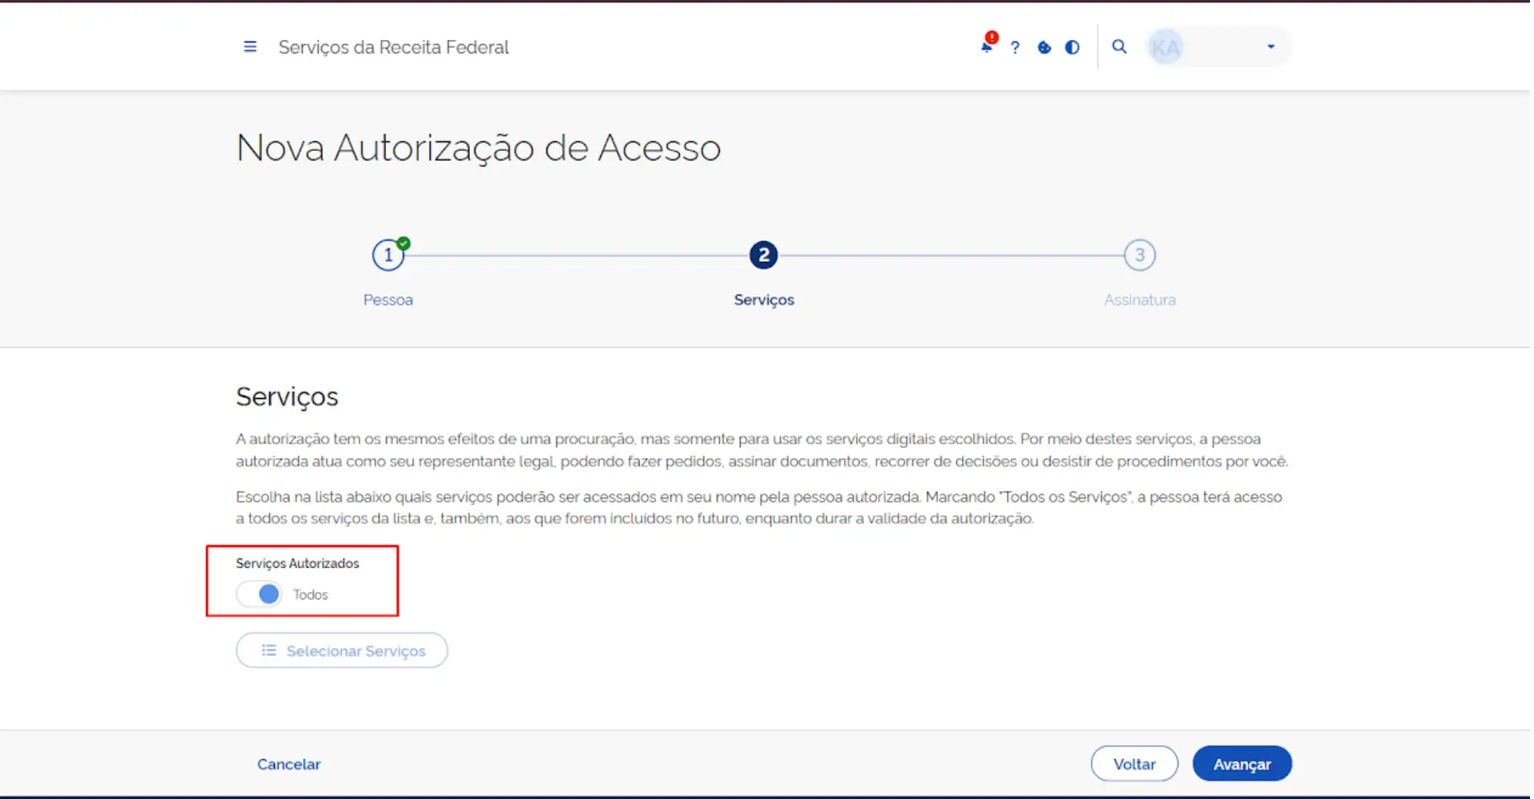Screen dimensions: 1534x799
Task: Click the Assinatura step label
Action: (x=1140, y=300)
